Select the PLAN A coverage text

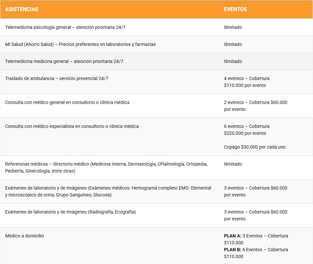[256, 239]
